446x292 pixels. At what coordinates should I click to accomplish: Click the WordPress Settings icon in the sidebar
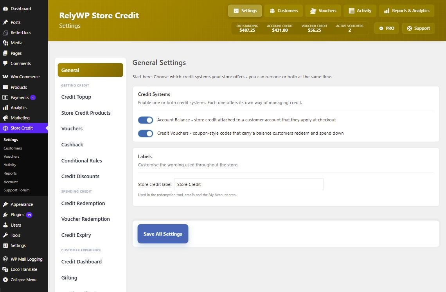[5, 245]
